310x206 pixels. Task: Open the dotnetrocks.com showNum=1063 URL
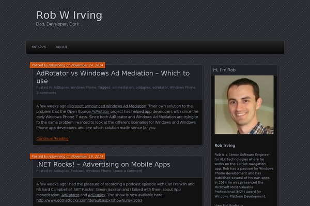tap(89, 200)
